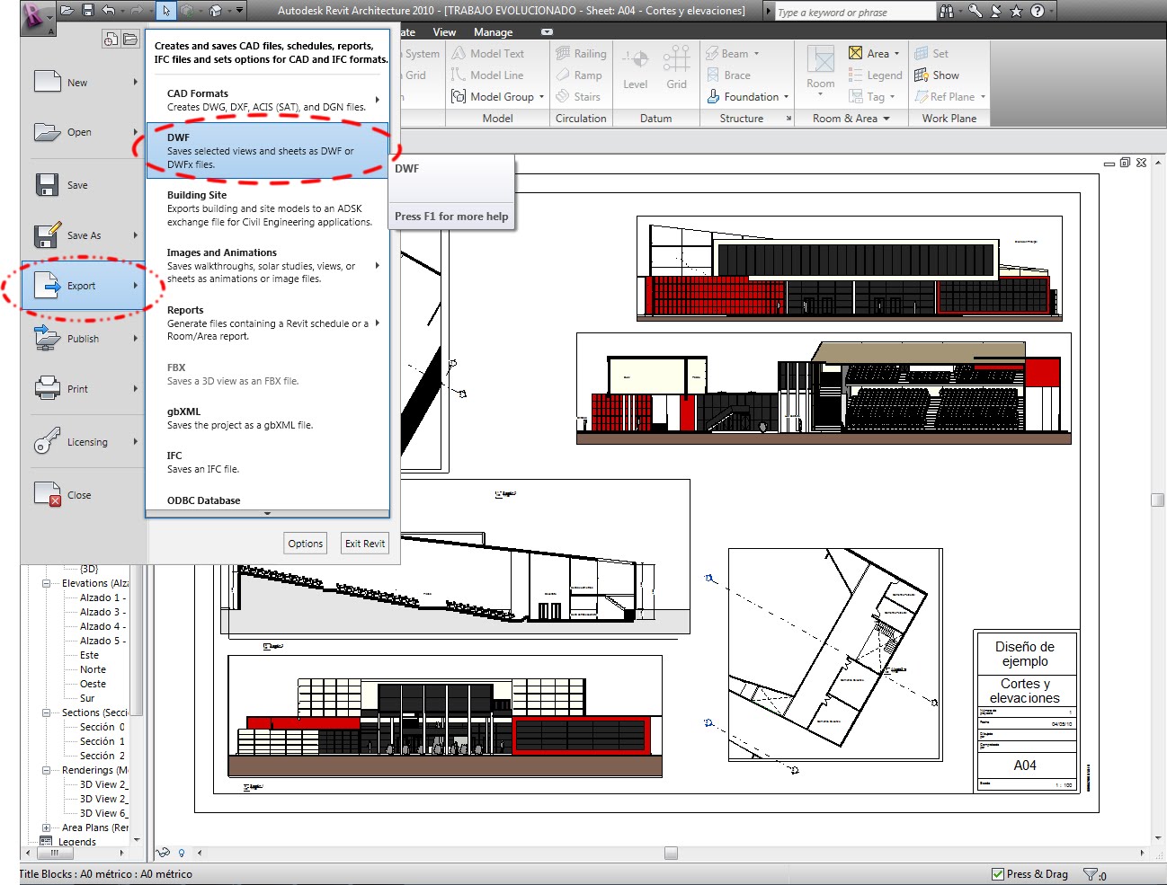Screen dimensions: 1167x885
Task: Collapse the Renderings tree node
Action: click(x=46, y=770)
